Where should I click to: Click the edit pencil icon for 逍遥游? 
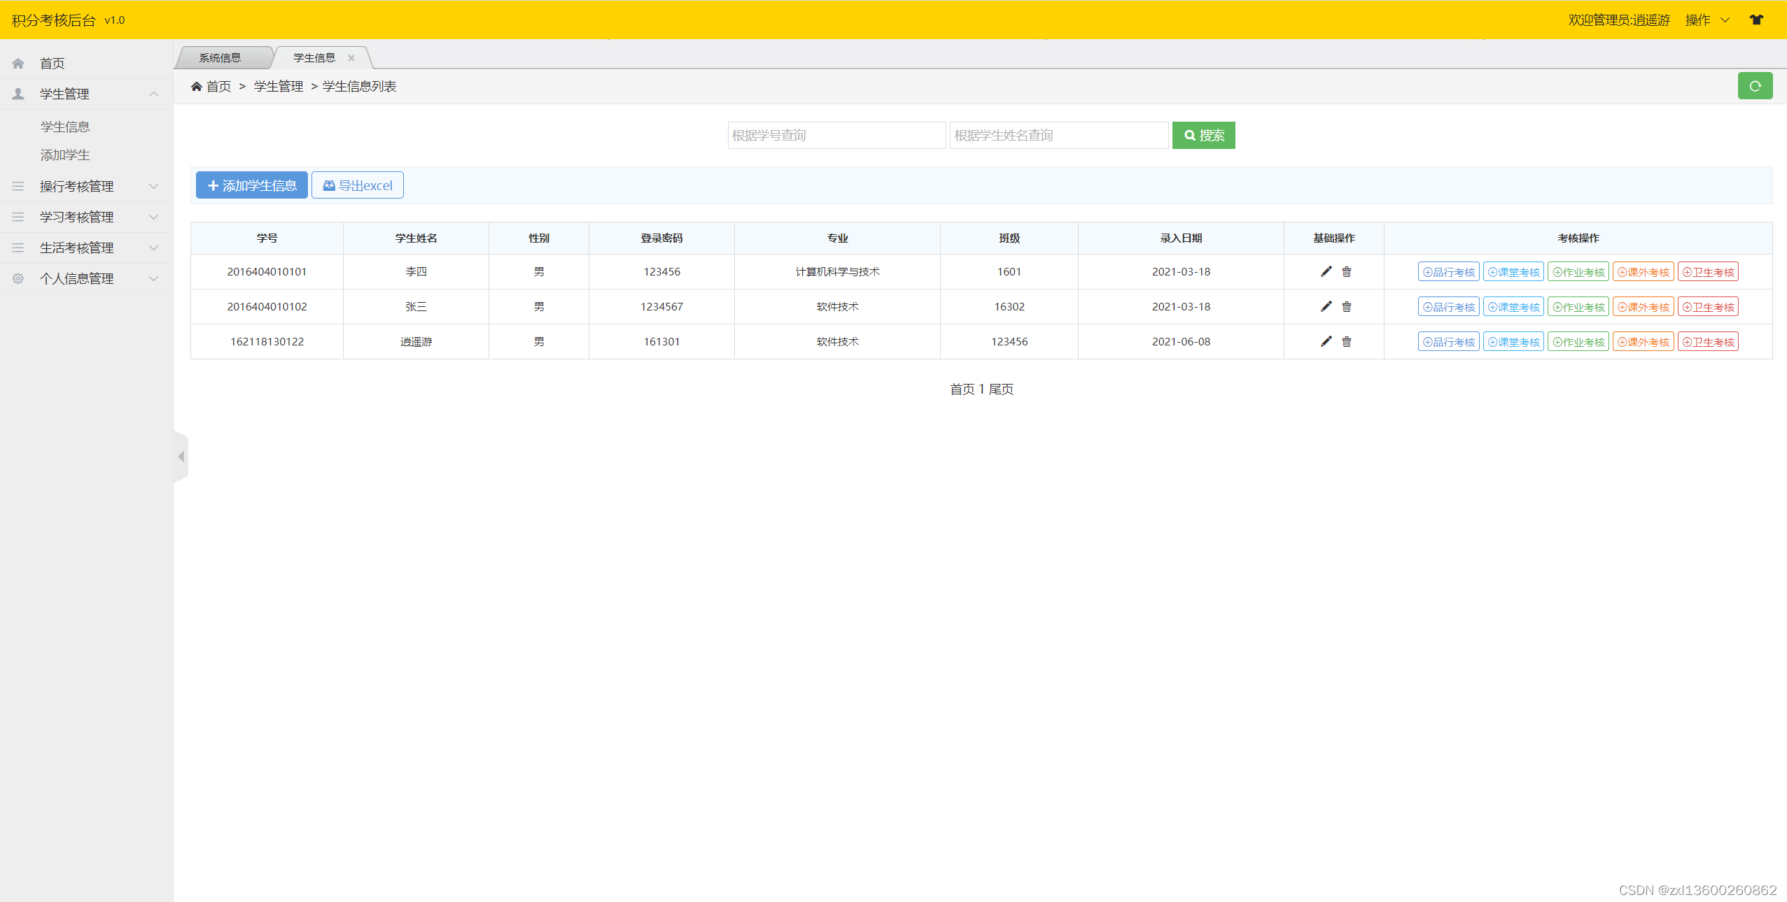point(1326,341)
